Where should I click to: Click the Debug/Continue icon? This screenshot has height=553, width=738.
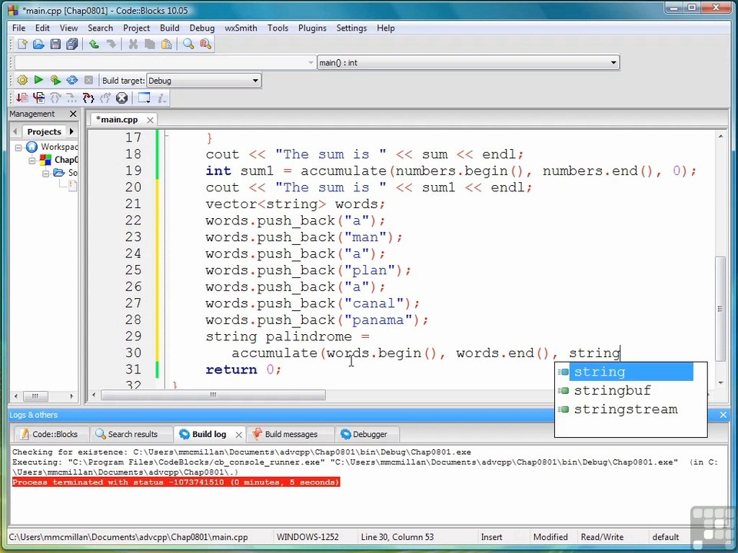pyautogui.click(x=22, y=98)
